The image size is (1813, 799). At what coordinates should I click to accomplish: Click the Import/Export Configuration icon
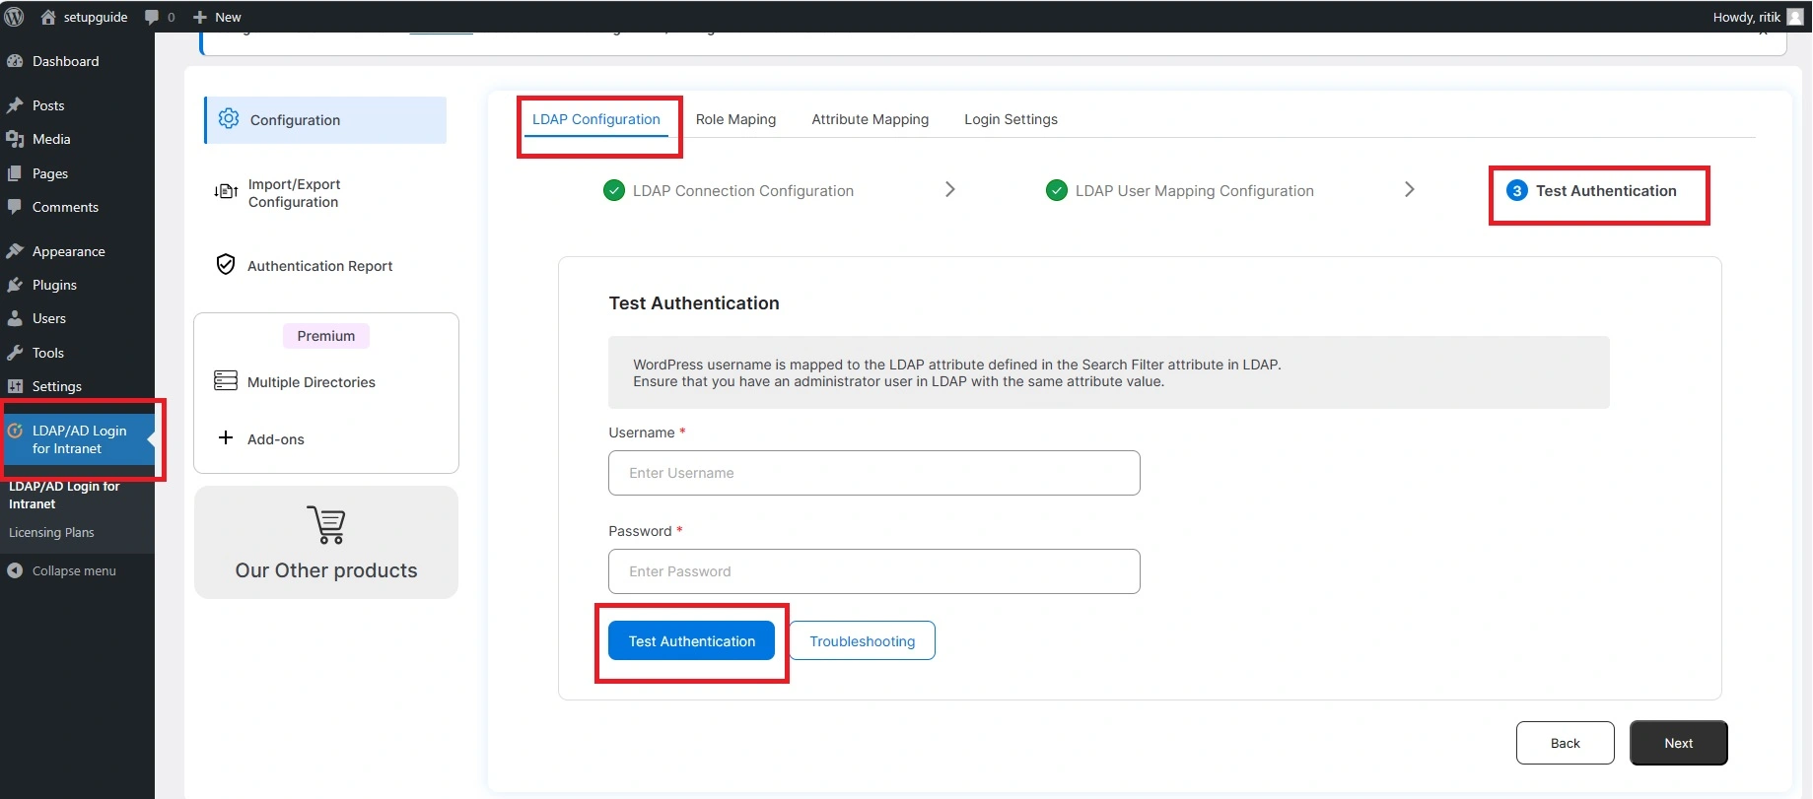pyautogui.click(x=226, y=191)
